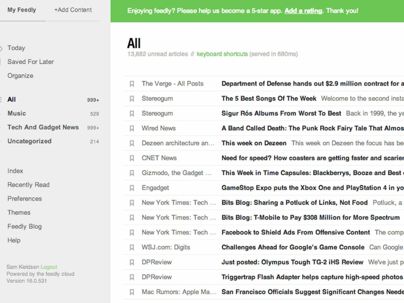Click the 214 unread count beside Uncategorized
The height and width of the screenshot is (303, 404).
94,142
